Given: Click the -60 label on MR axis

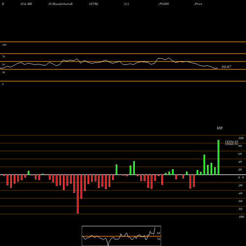Looking at the screenshot, I should [240, 201].
